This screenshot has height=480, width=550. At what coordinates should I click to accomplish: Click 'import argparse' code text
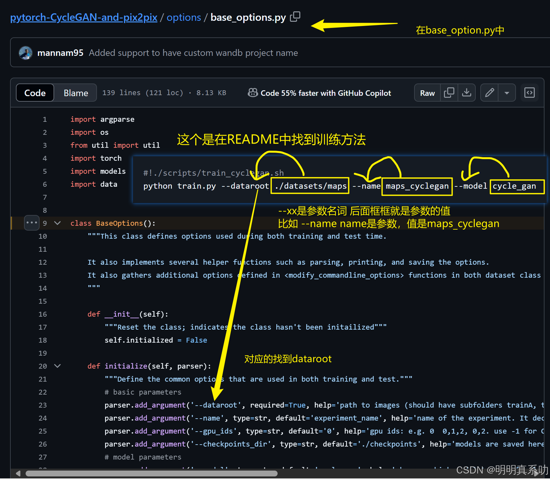tap(102, 119)
